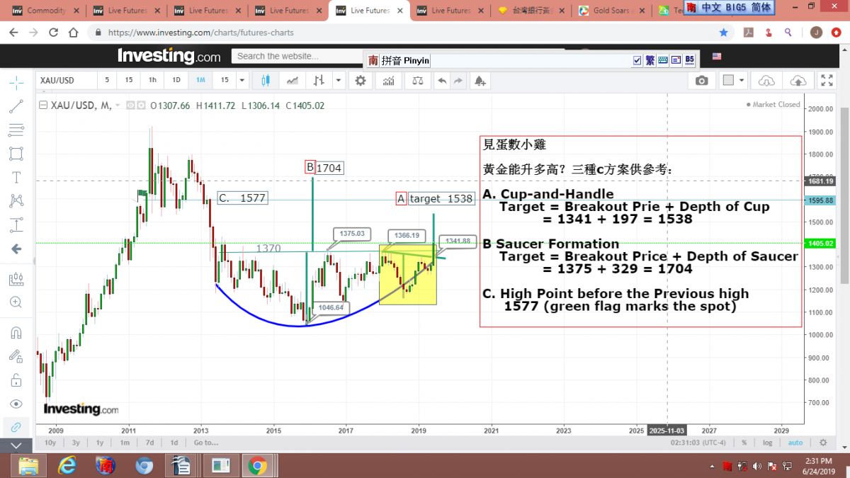This screenshot has height=478, width=850.
Task: Hide all drawing tools eye icon
Action: point(16,404)
